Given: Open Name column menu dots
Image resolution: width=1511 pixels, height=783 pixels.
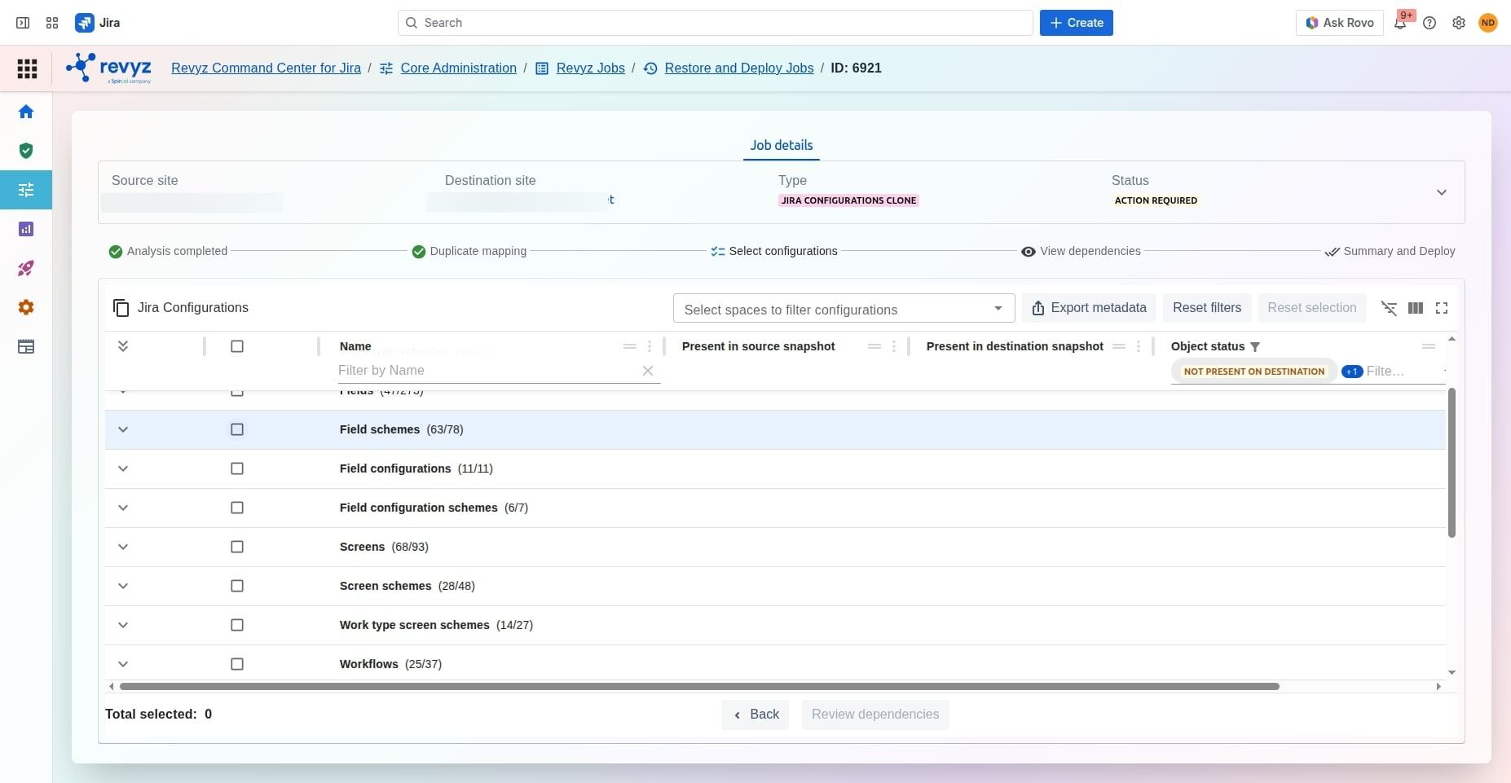Looking at the screenshot, I should [x=650, y=346].
